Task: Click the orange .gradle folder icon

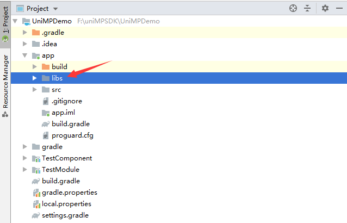Action: [x=36, y=33]
